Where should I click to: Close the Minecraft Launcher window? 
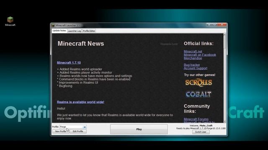[x=222, y=25]
